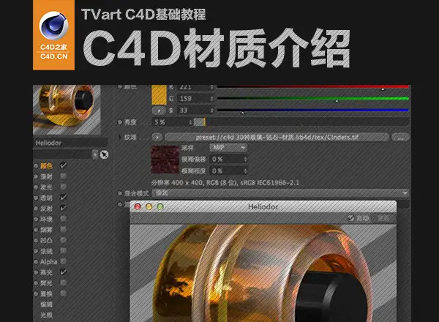Screen dimensions: 439x322
Task: Click the small material preview at top left
Action: 67,110
